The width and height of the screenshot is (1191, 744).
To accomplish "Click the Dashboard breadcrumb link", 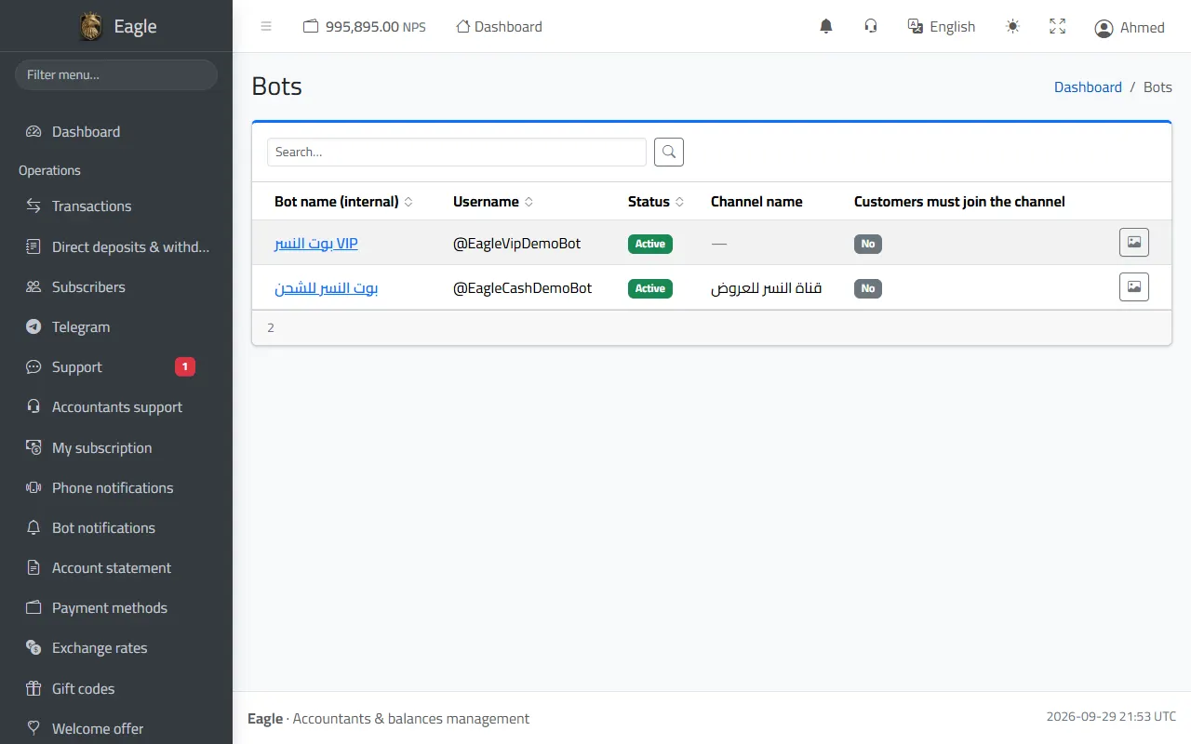I will (1088, 87).
